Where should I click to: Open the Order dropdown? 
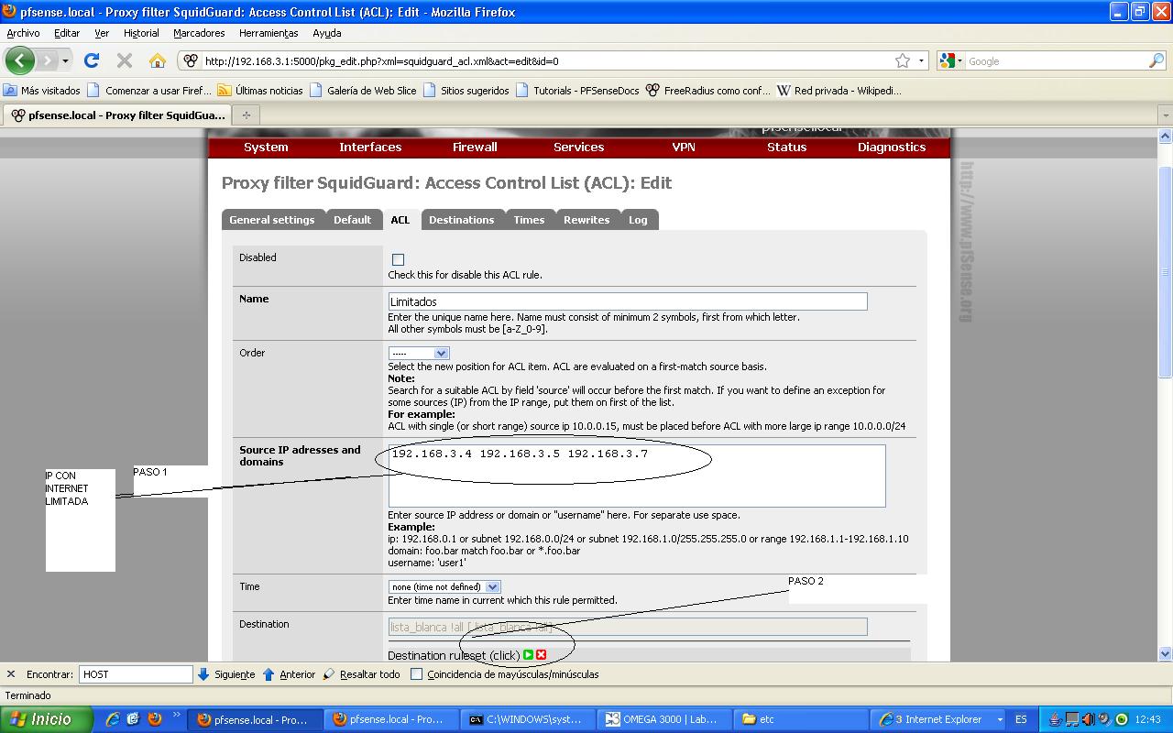coord(419,353)
